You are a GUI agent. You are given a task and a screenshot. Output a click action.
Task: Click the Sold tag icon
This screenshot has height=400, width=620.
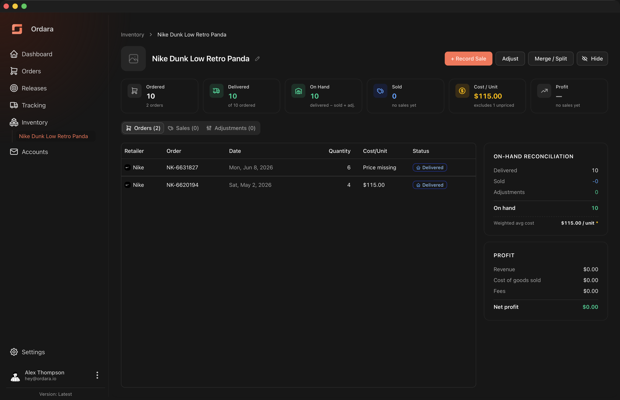tap(381, 91)
